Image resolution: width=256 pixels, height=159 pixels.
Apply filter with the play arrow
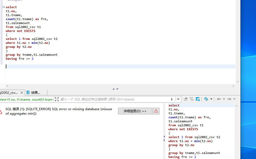click(x=172, y=99)
